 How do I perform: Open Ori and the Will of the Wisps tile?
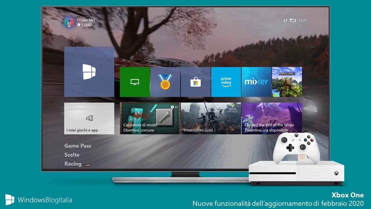click(x=272, y=118)
